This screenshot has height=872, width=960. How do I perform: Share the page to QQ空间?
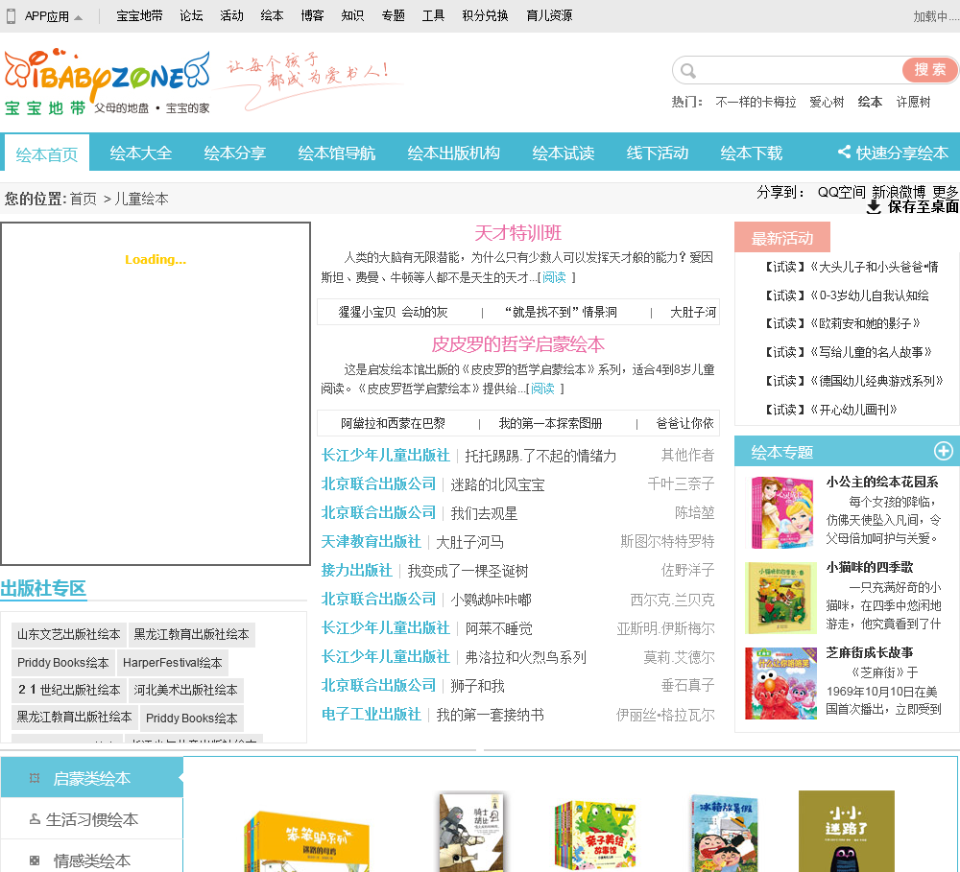841,192
